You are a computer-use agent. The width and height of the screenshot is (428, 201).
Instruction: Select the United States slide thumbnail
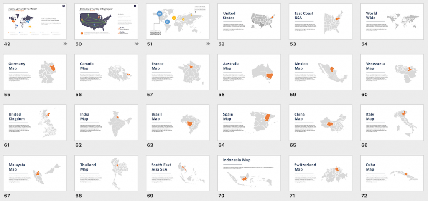click(249, 21)
